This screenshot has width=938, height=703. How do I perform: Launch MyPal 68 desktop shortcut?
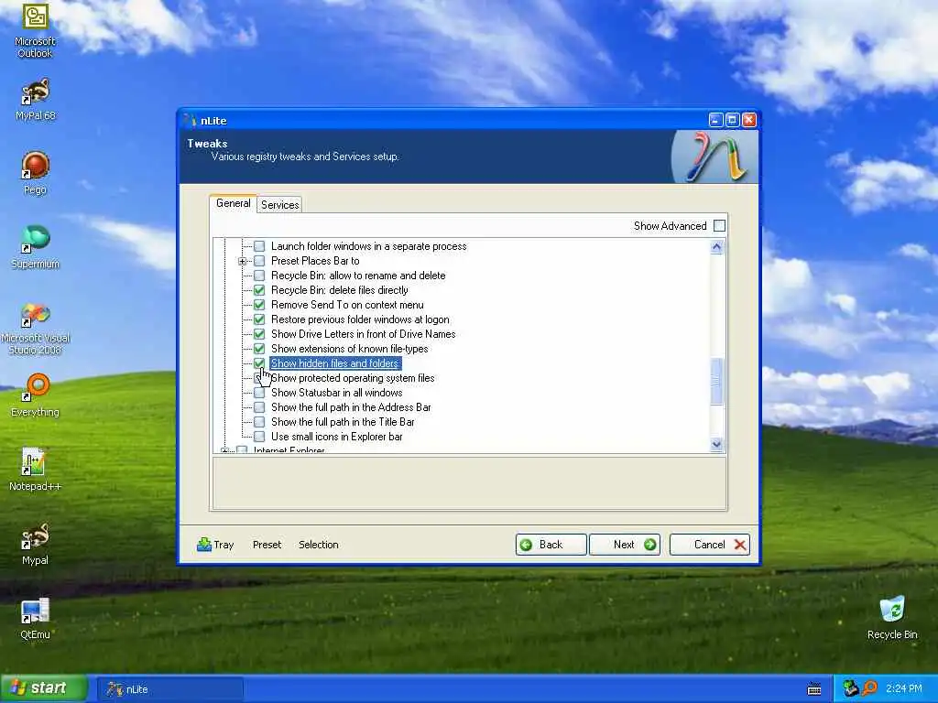pos(35,100)
